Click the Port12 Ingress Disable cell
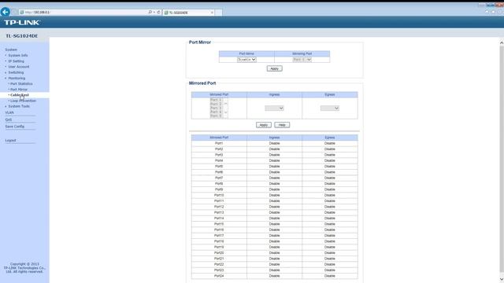The height and width of the screenshot is (283, 504). point(274,207)
